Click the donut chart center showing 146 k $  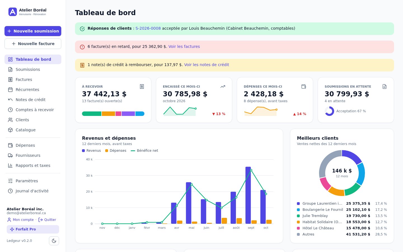[342, 173]
